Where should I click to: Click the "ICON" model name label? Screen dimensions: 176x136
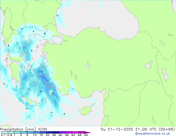point(42,129)
